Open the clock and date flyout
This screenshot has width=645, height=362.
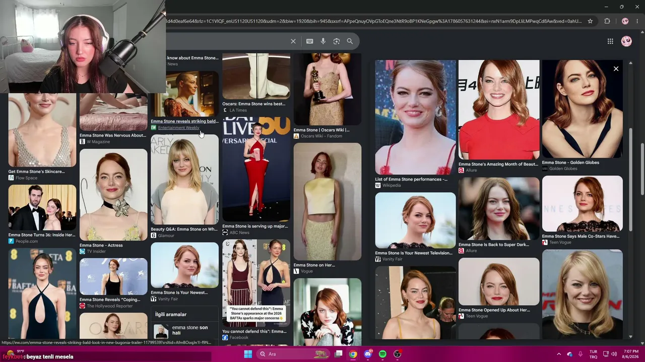(x=631, y=354)
